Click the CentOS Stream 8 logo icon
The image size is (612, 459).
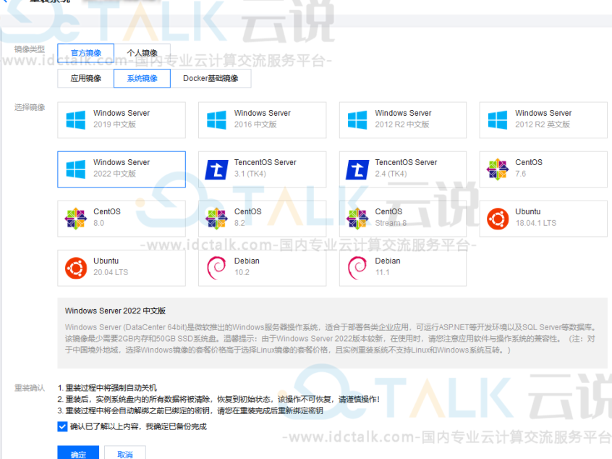357,219
